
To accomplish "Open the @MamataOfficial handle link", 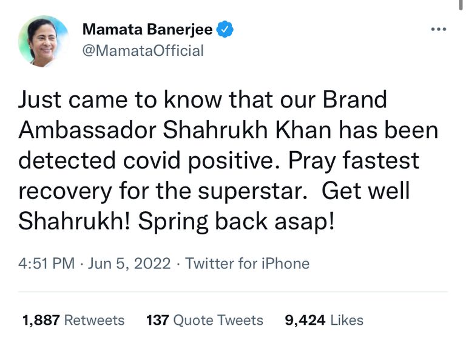I will tap(142, 50).
